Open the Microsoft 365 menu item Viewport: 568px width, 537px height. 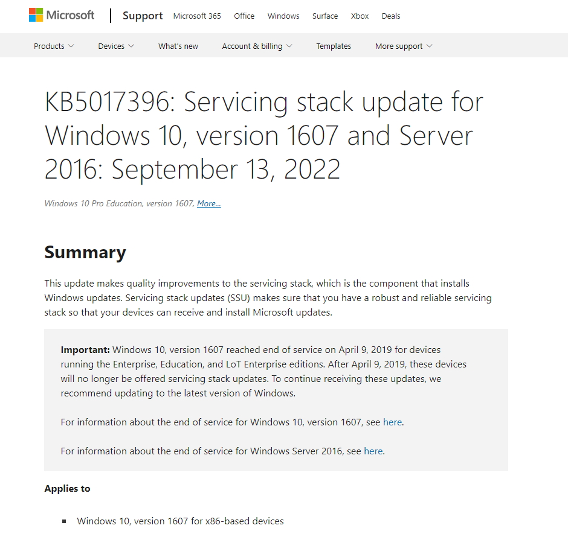[x=196, y=16]
